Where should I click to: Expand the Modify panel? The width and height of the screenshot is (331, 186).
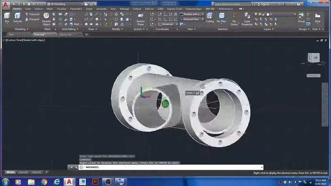[x=117, y=29]
